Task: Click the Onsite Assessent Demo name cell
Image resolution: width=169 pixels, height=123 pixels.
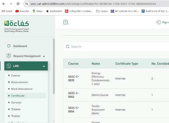Action: click(x=98, y=109)
